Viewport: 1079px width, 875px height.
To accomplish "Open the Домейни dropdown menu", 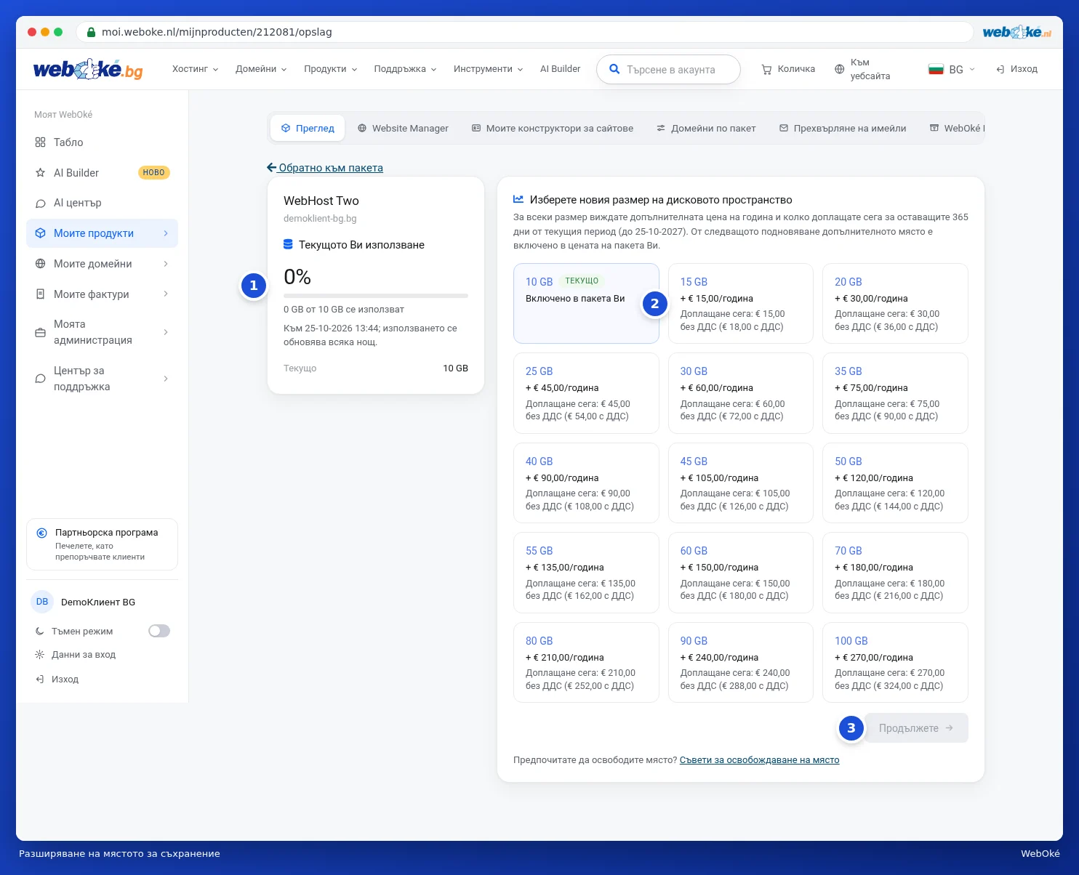I will pos(261,69).
